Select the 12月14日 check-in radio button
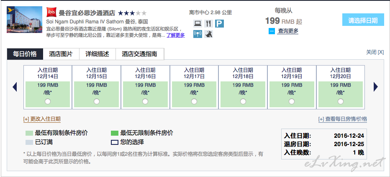The height and width of the screenshot is (177, 390). (x=48, y=101)
